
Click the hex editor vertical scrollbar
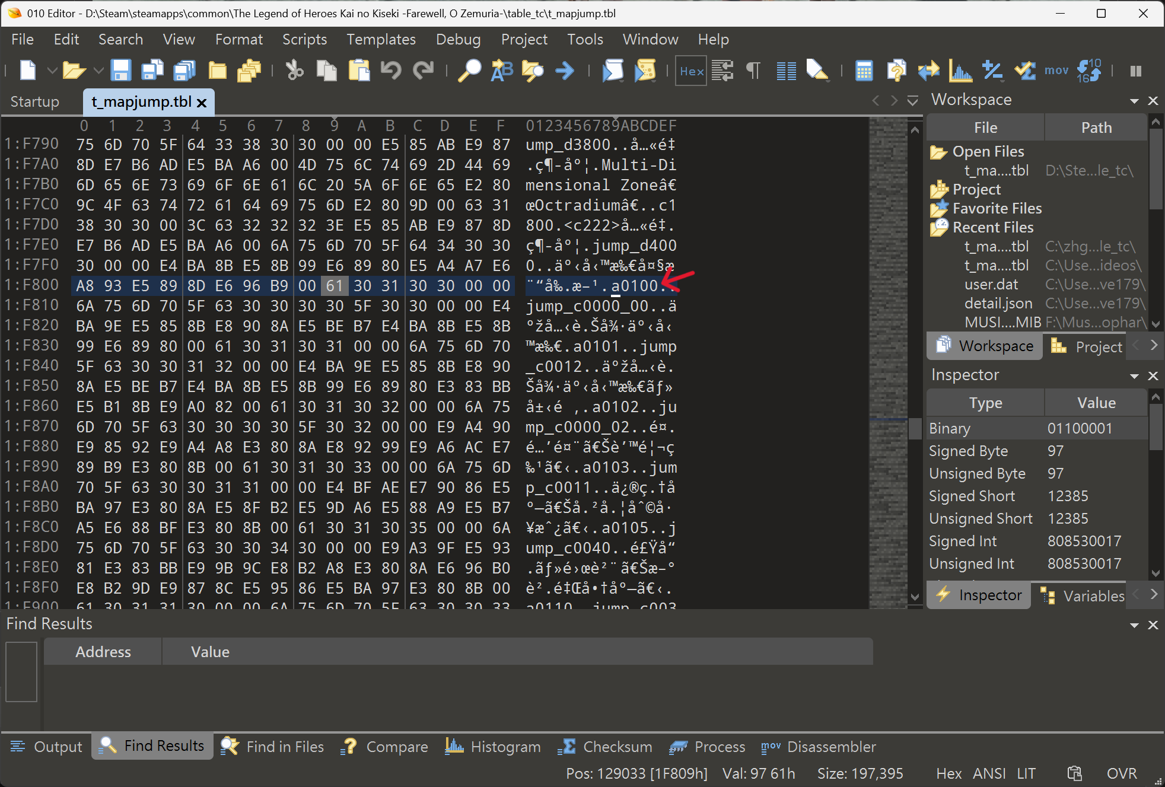click(915, 363)
